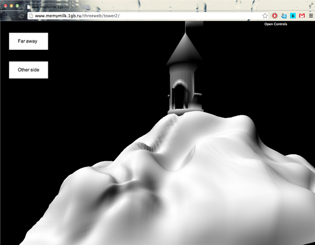Close the memymilk tab with its X
Screen dimensions: 315x245
coord(75,7)
